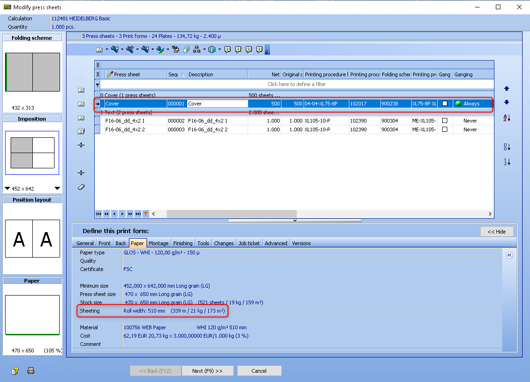Viewport: 530px width, 382px height.
Task: Click the Cover description cell
Action: pos(217,104)
